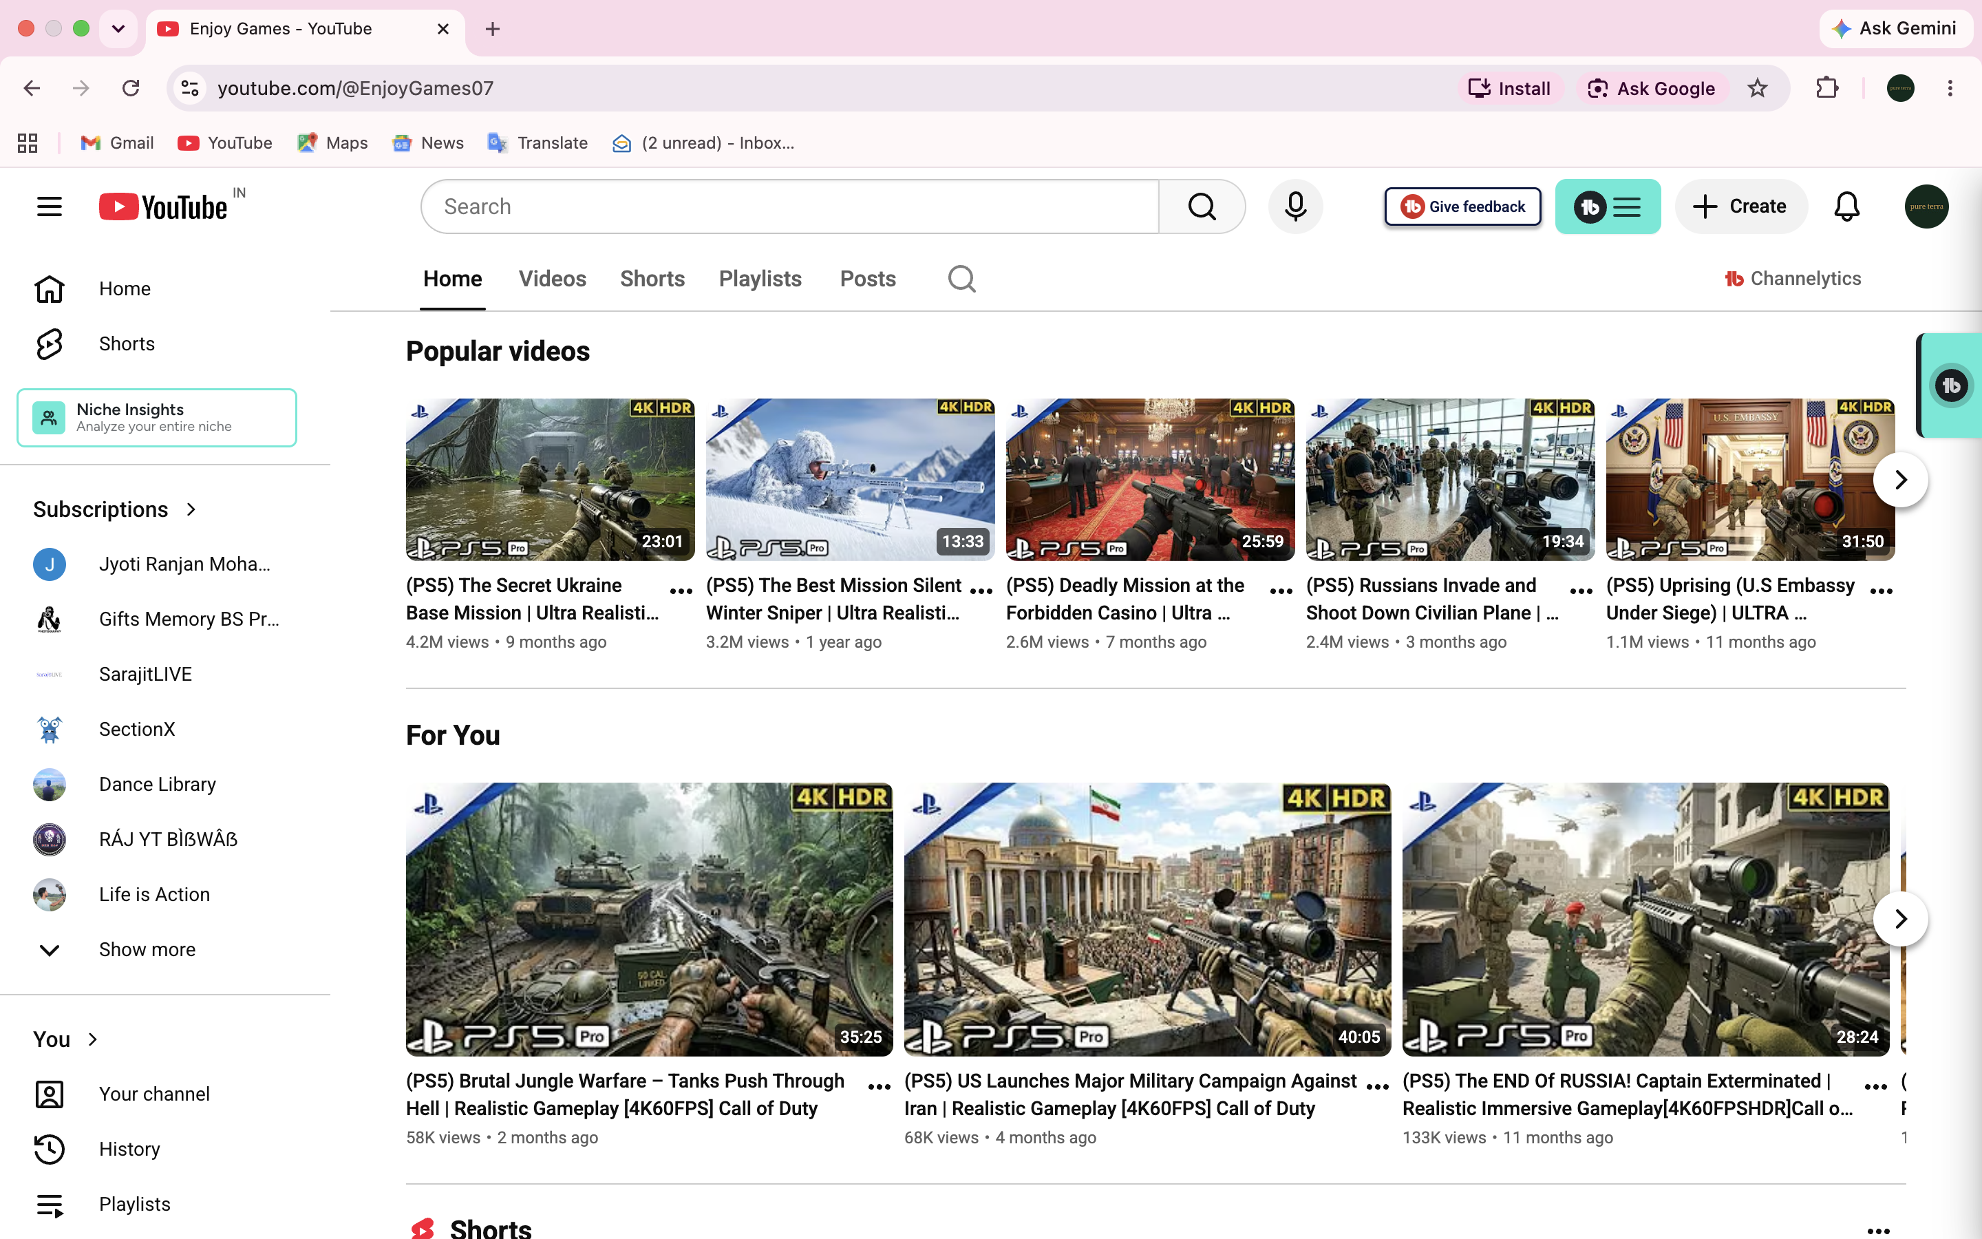This screenshot has height=1239, width=1982.
Task: Click the YouTube search magnifier button
Action: [1202, 206]
